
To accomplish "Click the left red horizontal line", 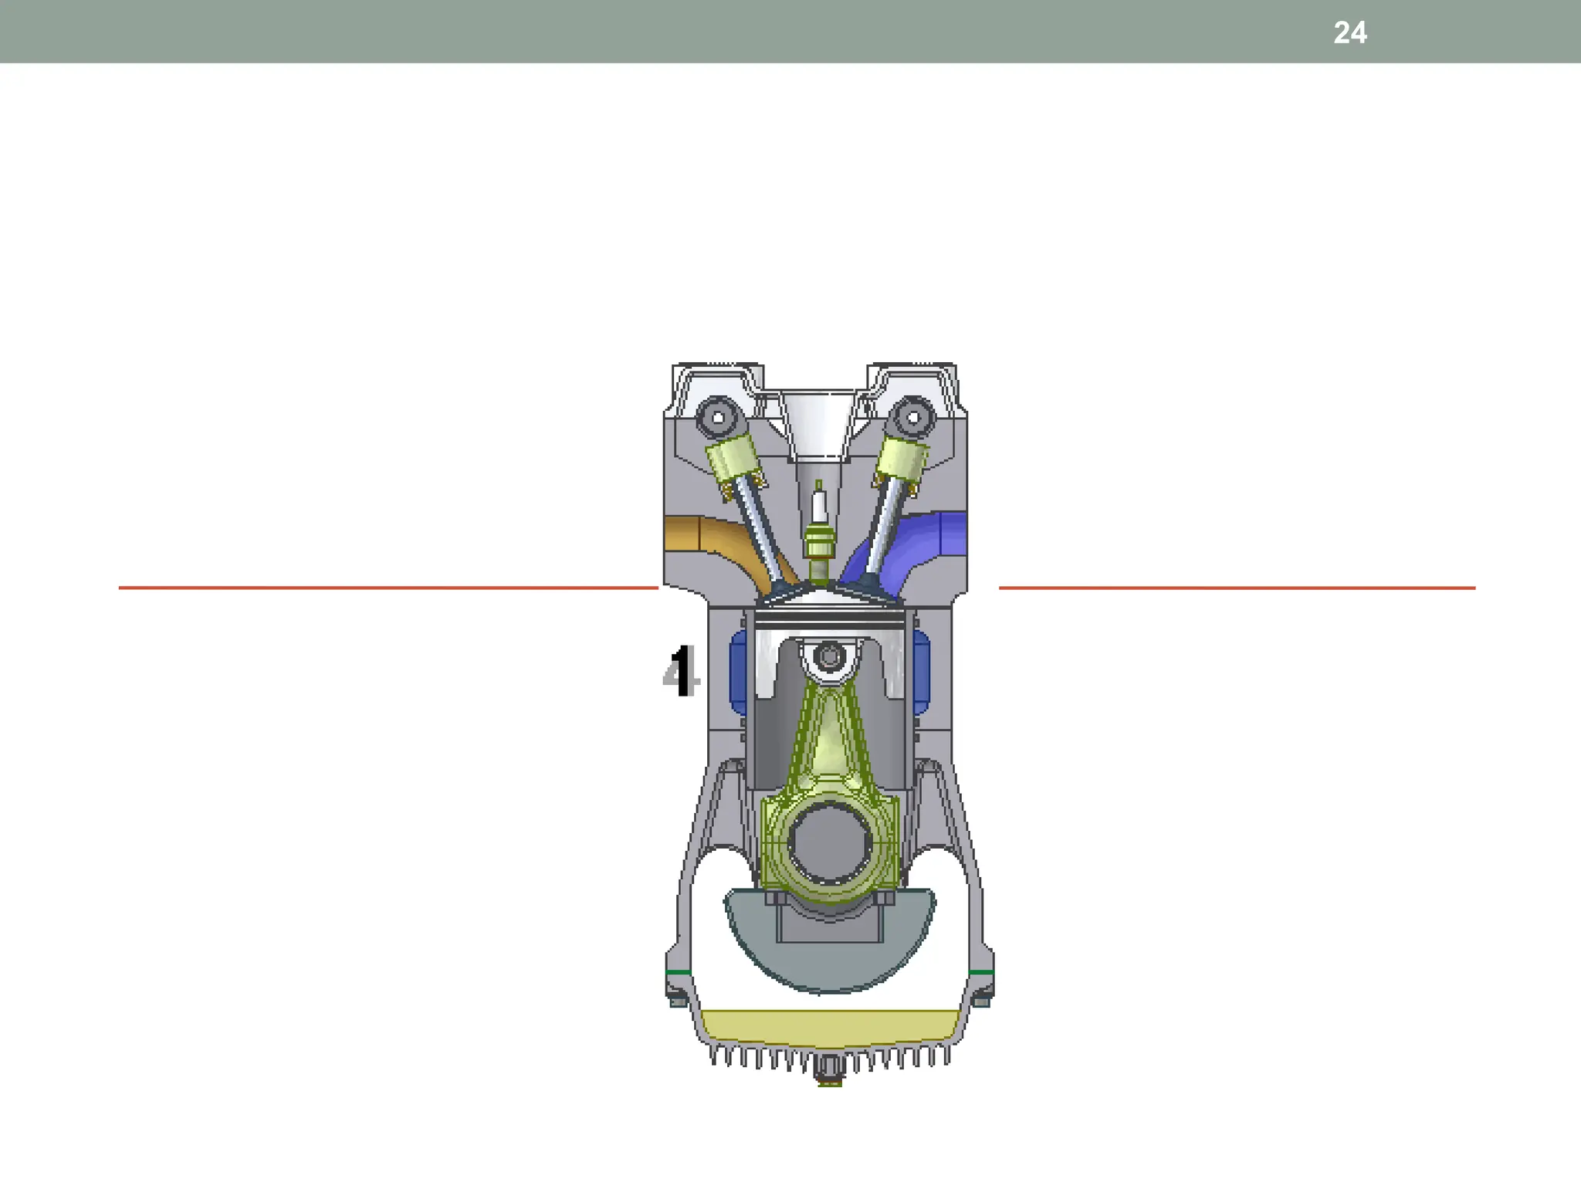I will pos(386,588).
